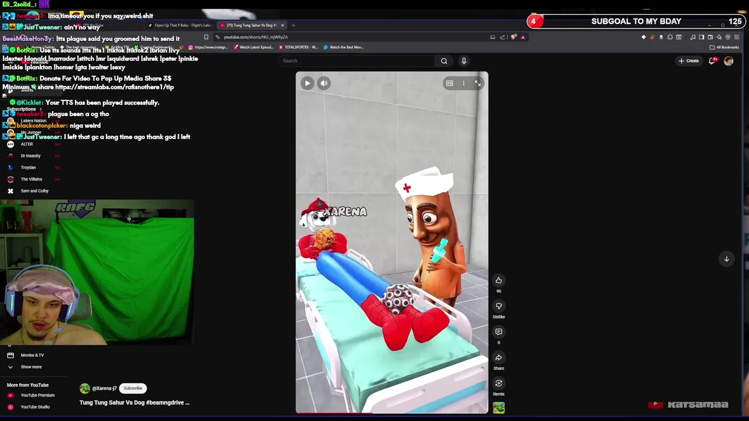Viewport: 749px width, 421px height.
Task: Open the account avatar menu
Action: click(x=729, y=61)
